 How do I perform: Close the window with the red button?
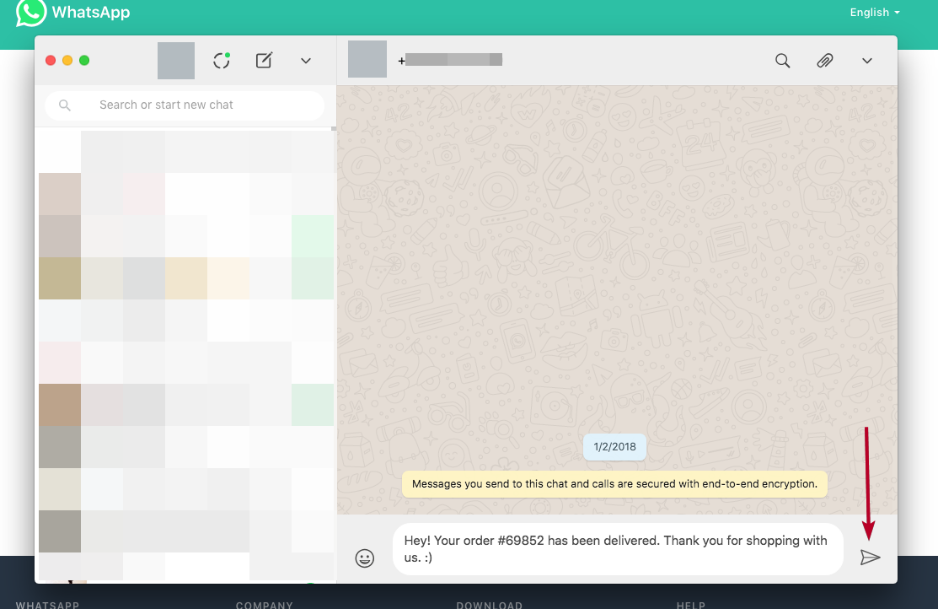pyautogui.click(x=51, y=61)
